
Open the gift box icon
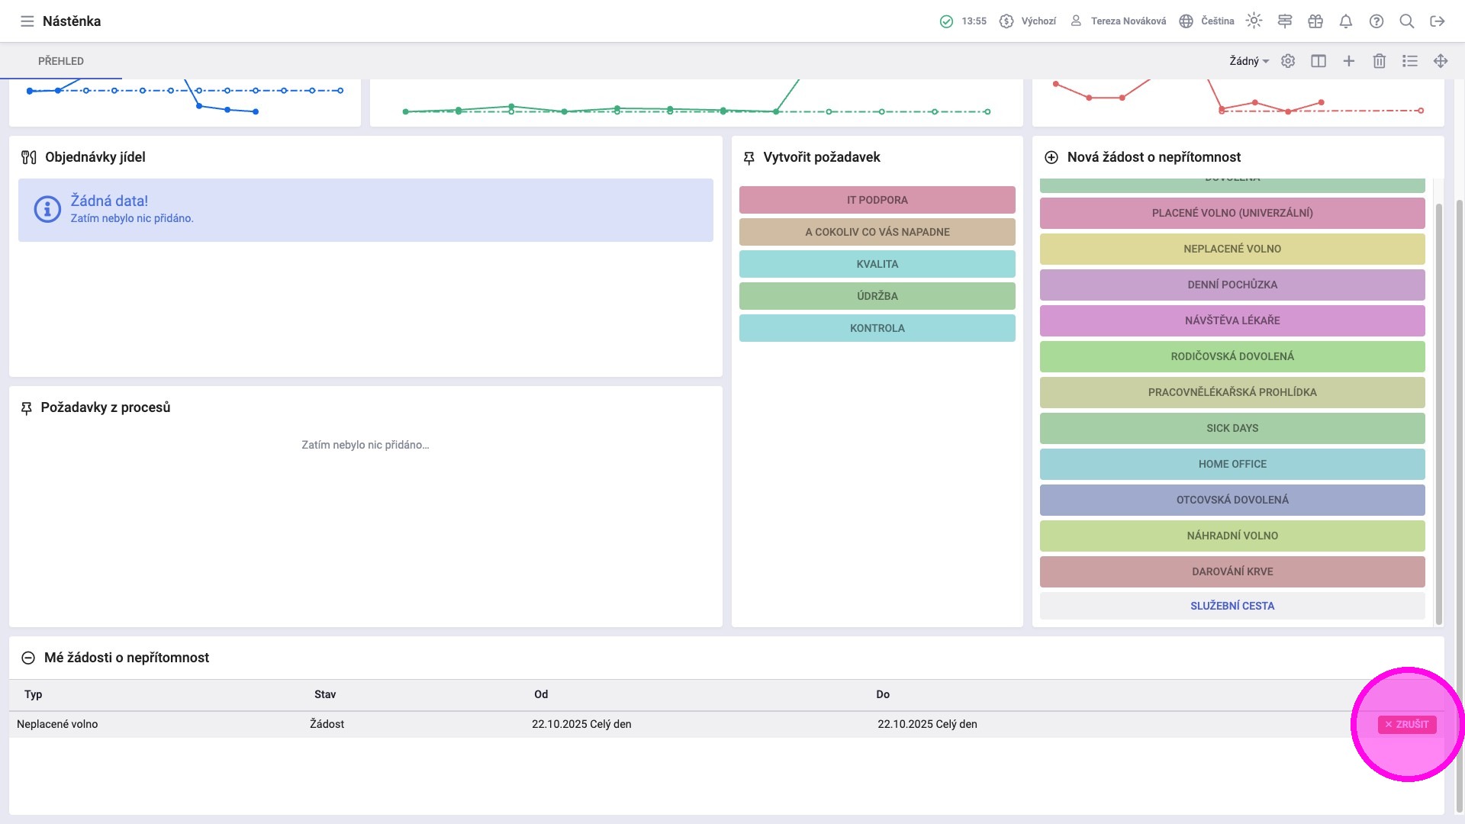tap(1315, 21)
